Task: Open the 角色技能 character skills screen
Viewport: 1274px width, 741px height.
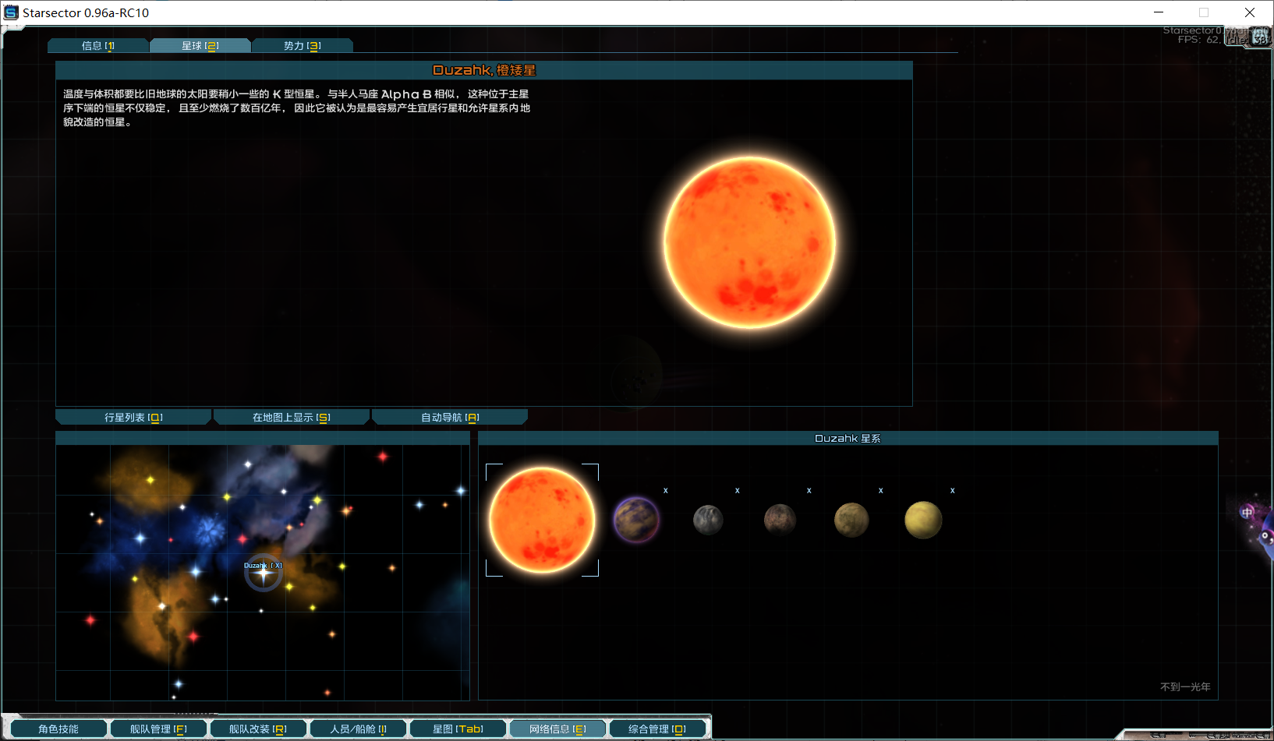Action: pyautogui.click(x=58, y=729)
